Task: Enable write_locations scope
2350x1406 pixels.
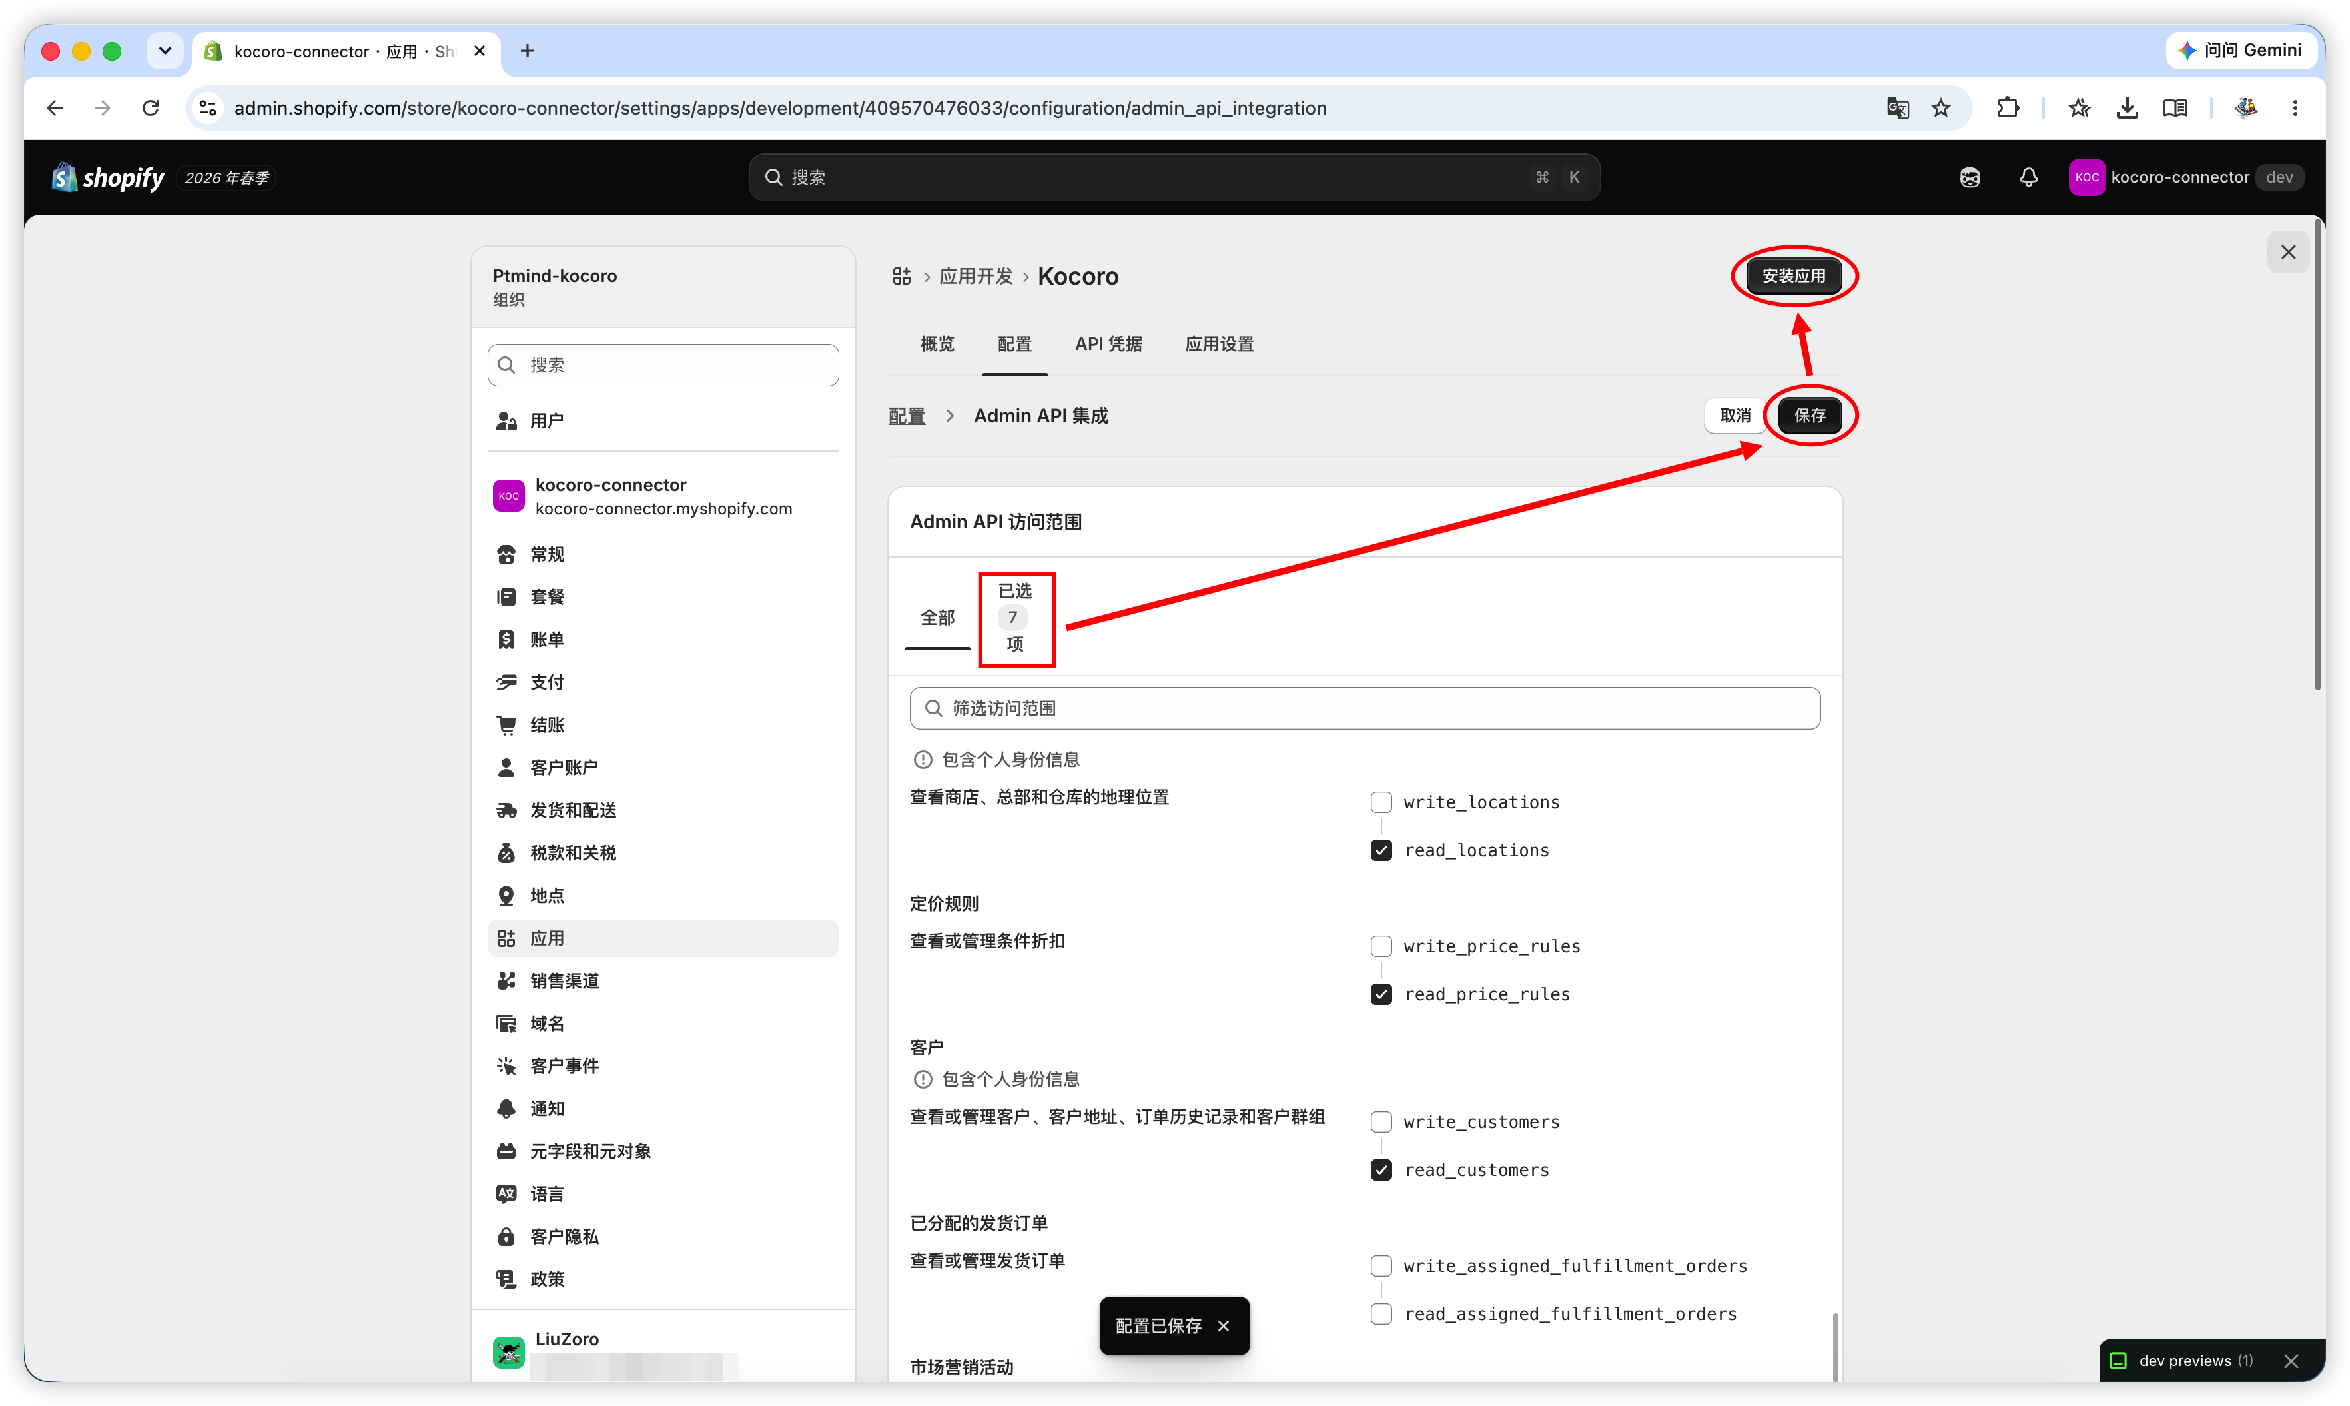Action: click(x=1381, y=802)
